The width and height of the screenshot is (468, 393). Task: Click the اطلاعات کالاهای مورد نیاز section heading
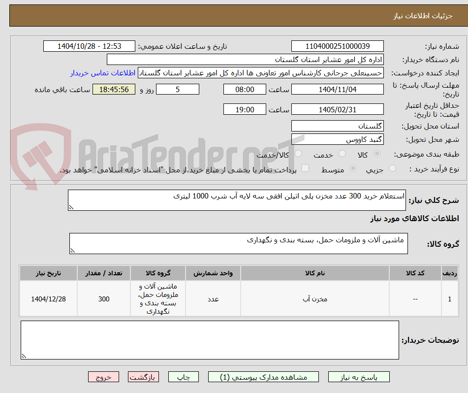[414, 219]
